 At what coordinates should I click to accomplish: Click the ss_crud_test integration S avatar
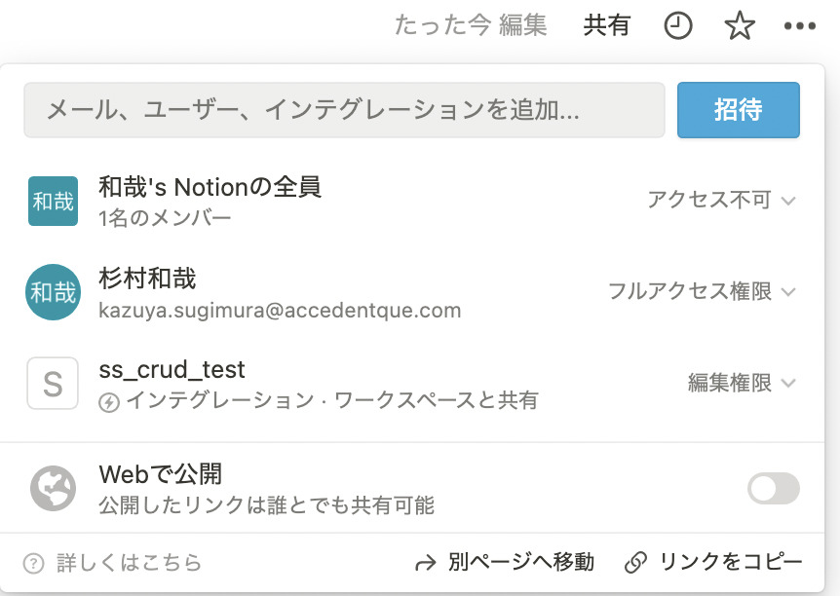coord(53,384)
